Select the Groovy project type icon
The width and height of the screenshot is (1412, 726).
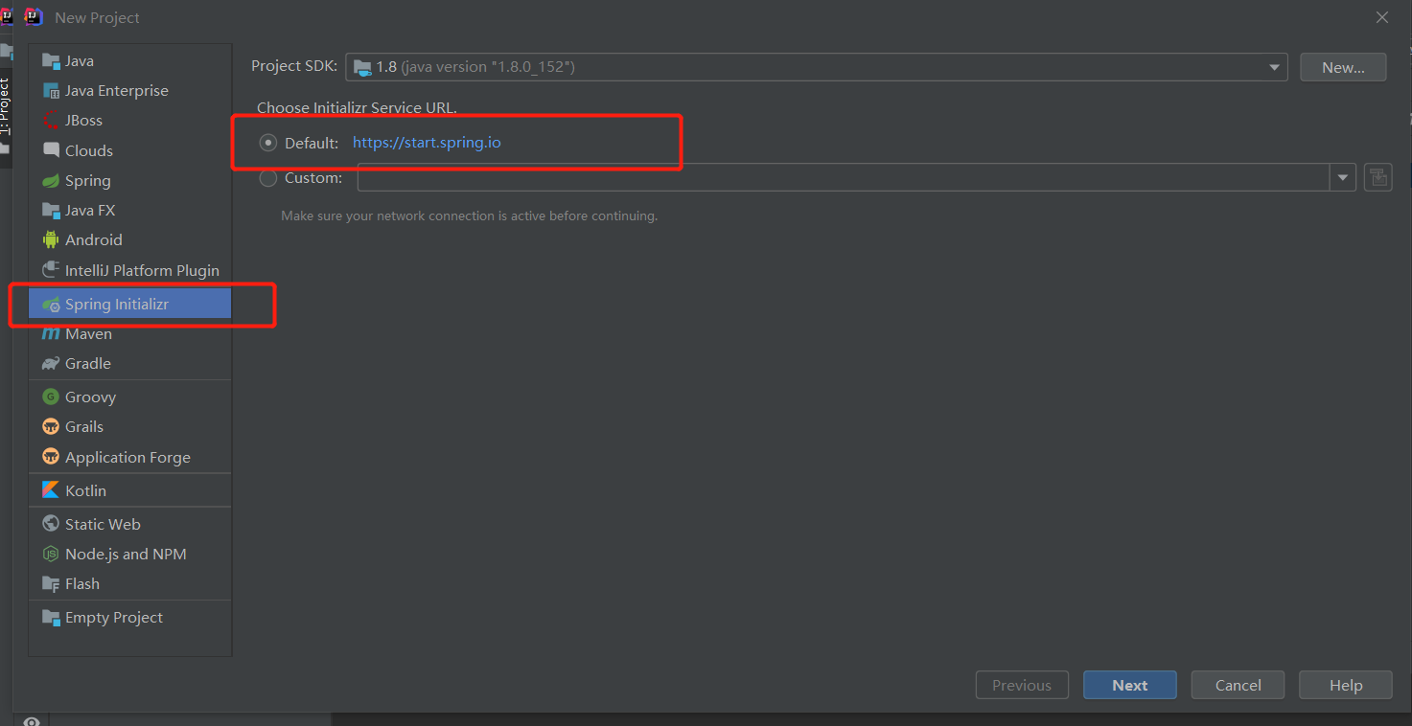(51, 396)
